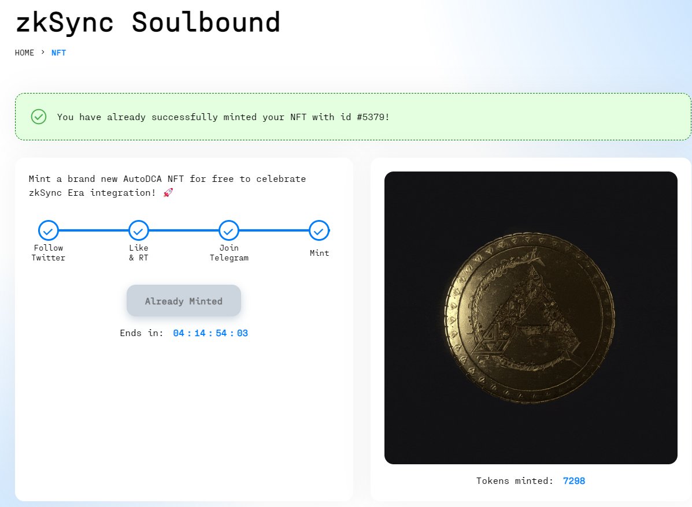Click the tokens minted count 7298
This screenshot has width=692, height=507.
coord(574,481)
